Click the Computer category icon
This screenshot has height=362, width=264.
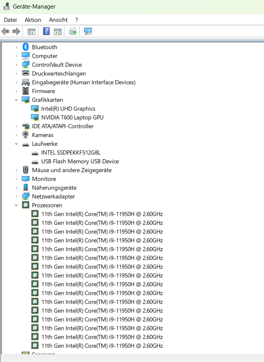[x=26, y=56]
